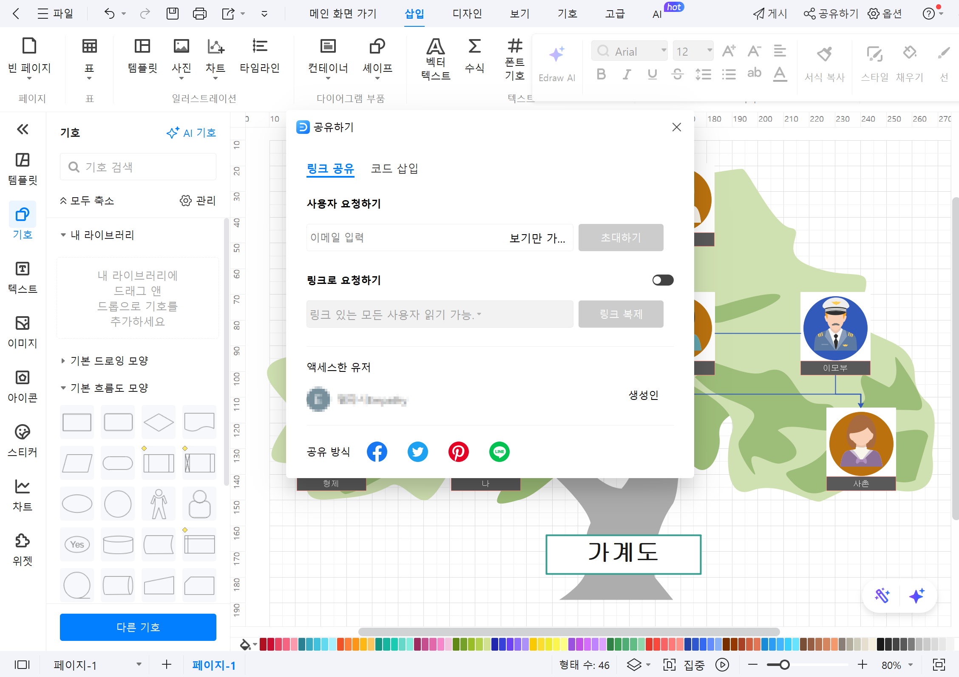Close the 공유하기 share dialog
The height and width of the screenshot is (677, 959).
click(677, 127)
